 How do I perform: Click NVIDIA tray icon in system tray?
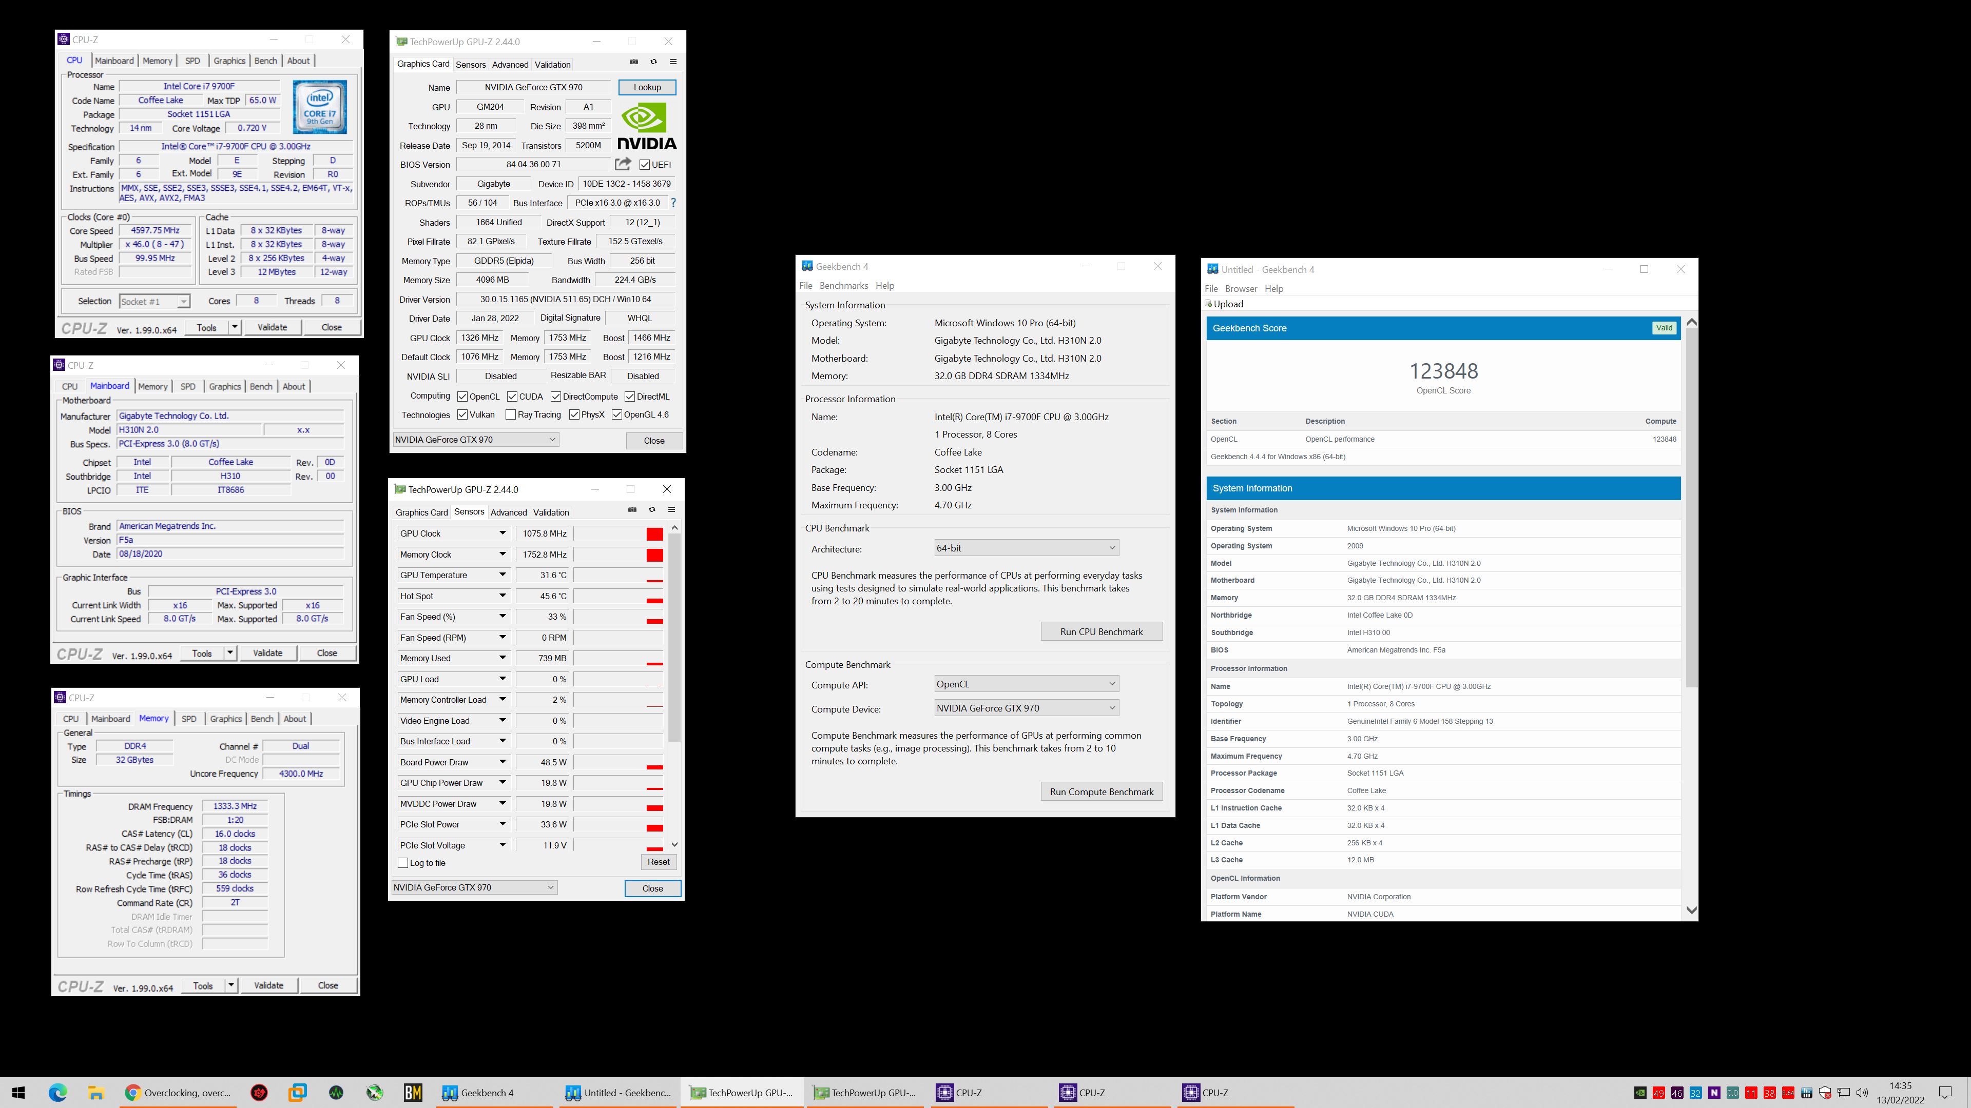(1640, 1093)
